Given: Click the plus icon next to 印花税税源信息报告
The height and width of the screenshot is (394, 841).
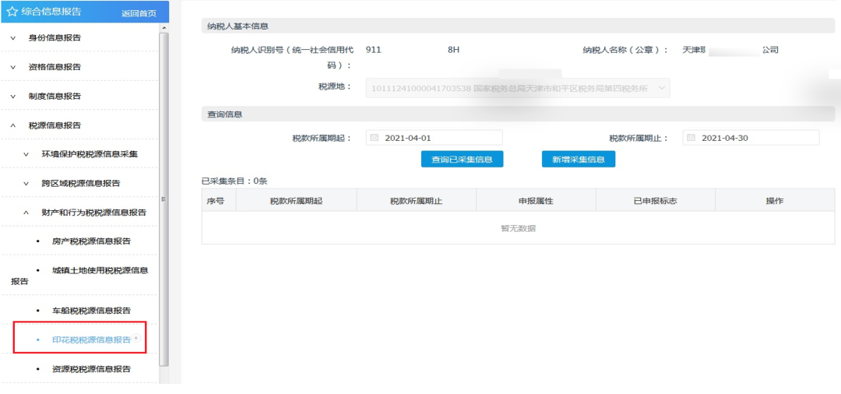Looking at the screenshot, I should (136, 338).
